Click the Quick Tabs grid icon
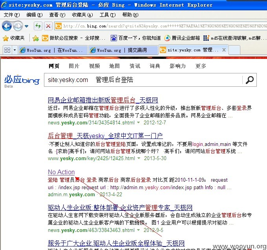 7,50
